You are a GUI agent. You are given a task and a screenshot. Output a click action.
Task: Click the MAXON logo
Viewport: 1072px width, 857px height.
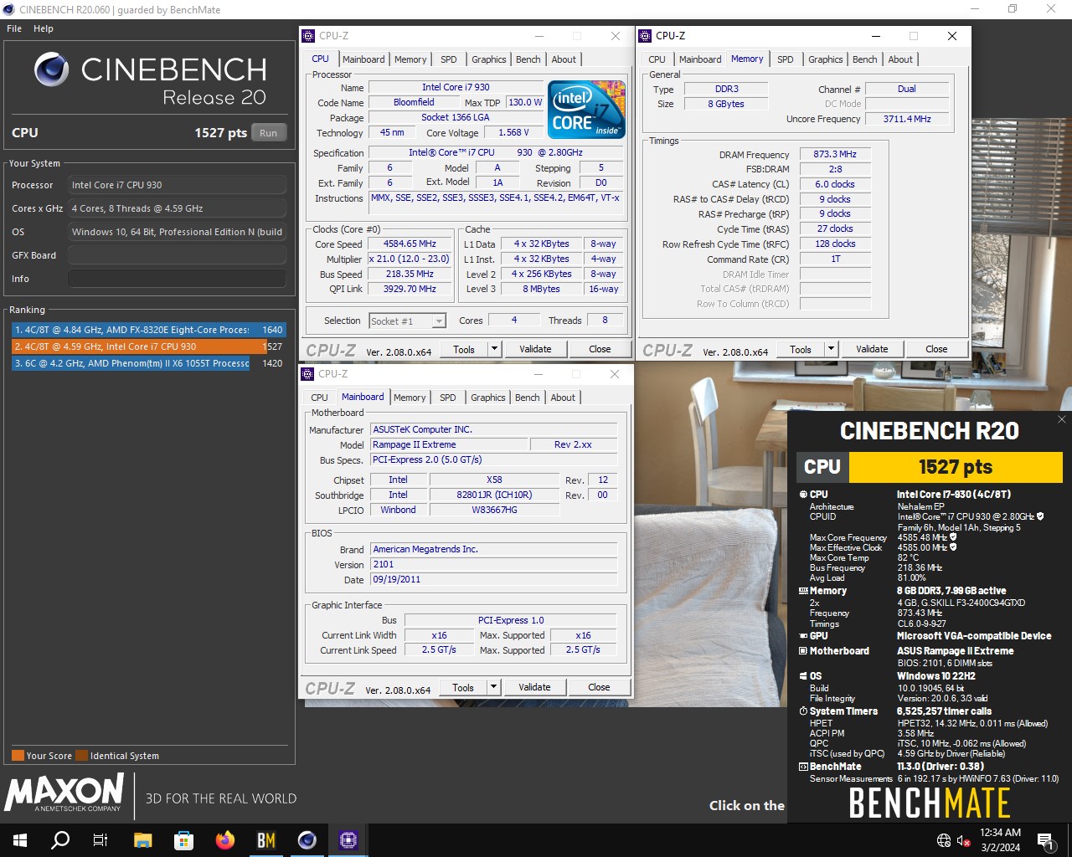64,793
